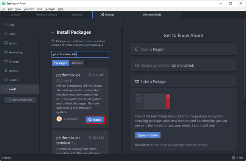The width and height of the screenshot is (246, 161).
Task: Switch to the Welcome tab
Action: (77, 15)
